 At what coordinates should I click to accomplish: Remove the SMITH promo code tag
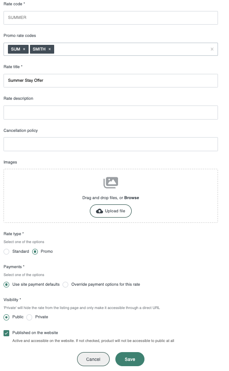[x=50, y=49]
